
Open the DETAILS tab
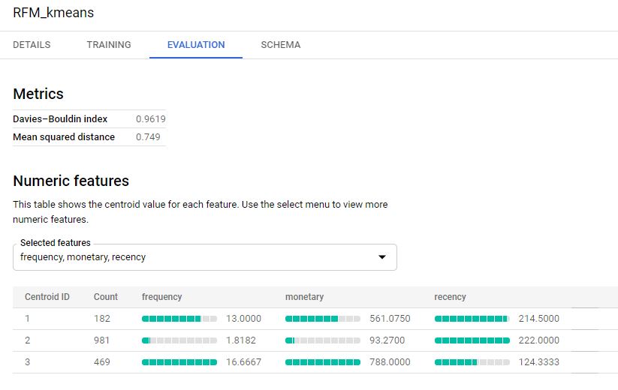click(32, 45)
